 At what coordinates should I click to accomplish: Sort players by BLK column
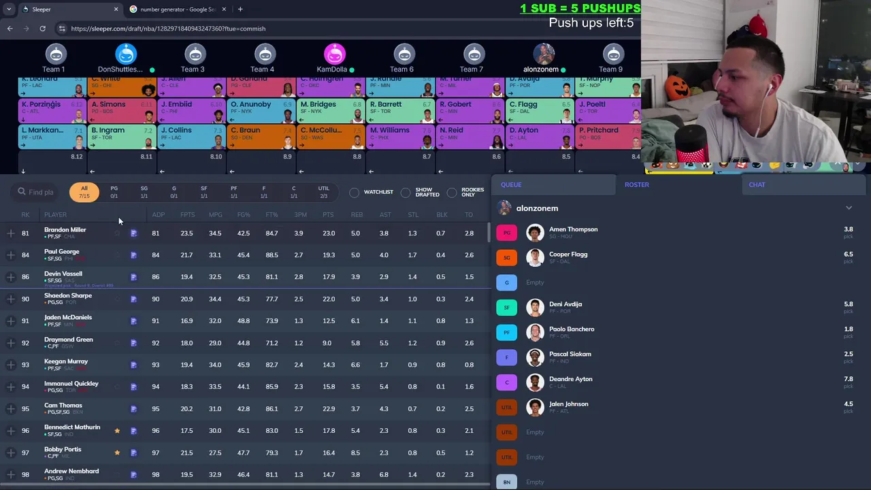(442, 215)
